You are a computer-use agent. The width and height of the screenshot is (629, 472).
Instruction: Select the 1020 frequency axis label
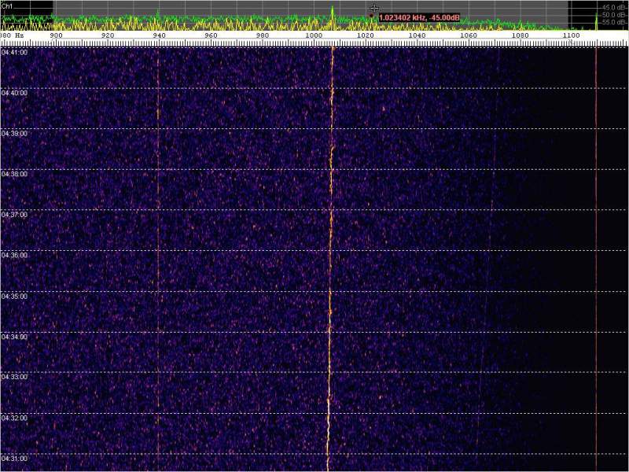click(x=365, y=35)
